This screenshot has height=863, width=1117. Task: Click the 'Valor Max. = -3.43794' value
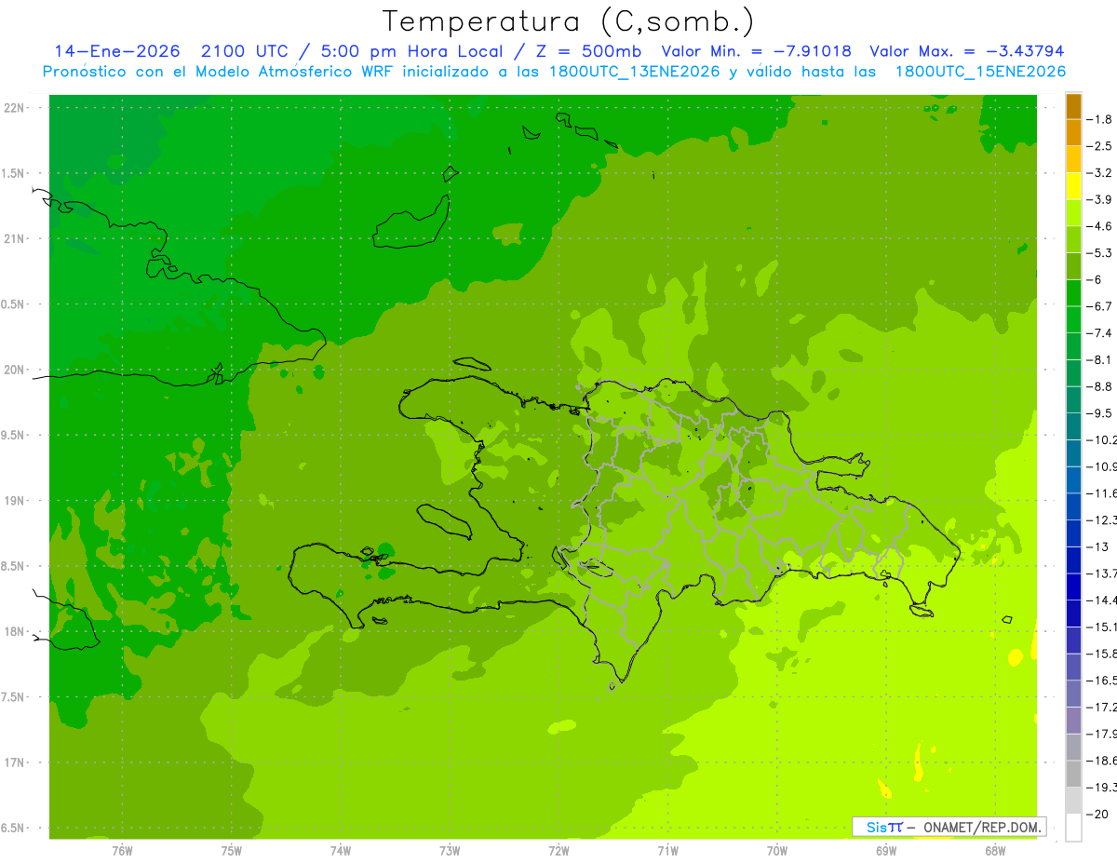click(x=966, y=51)
